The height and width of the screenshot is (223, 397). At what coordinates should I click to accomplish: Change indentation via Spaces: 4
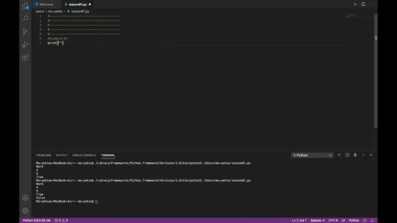pyautogui.click(x=318, y=221)
